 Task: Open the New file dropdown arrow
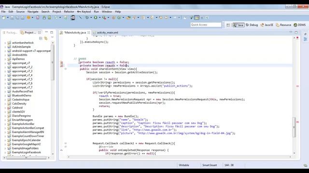[x=8, y=18]
